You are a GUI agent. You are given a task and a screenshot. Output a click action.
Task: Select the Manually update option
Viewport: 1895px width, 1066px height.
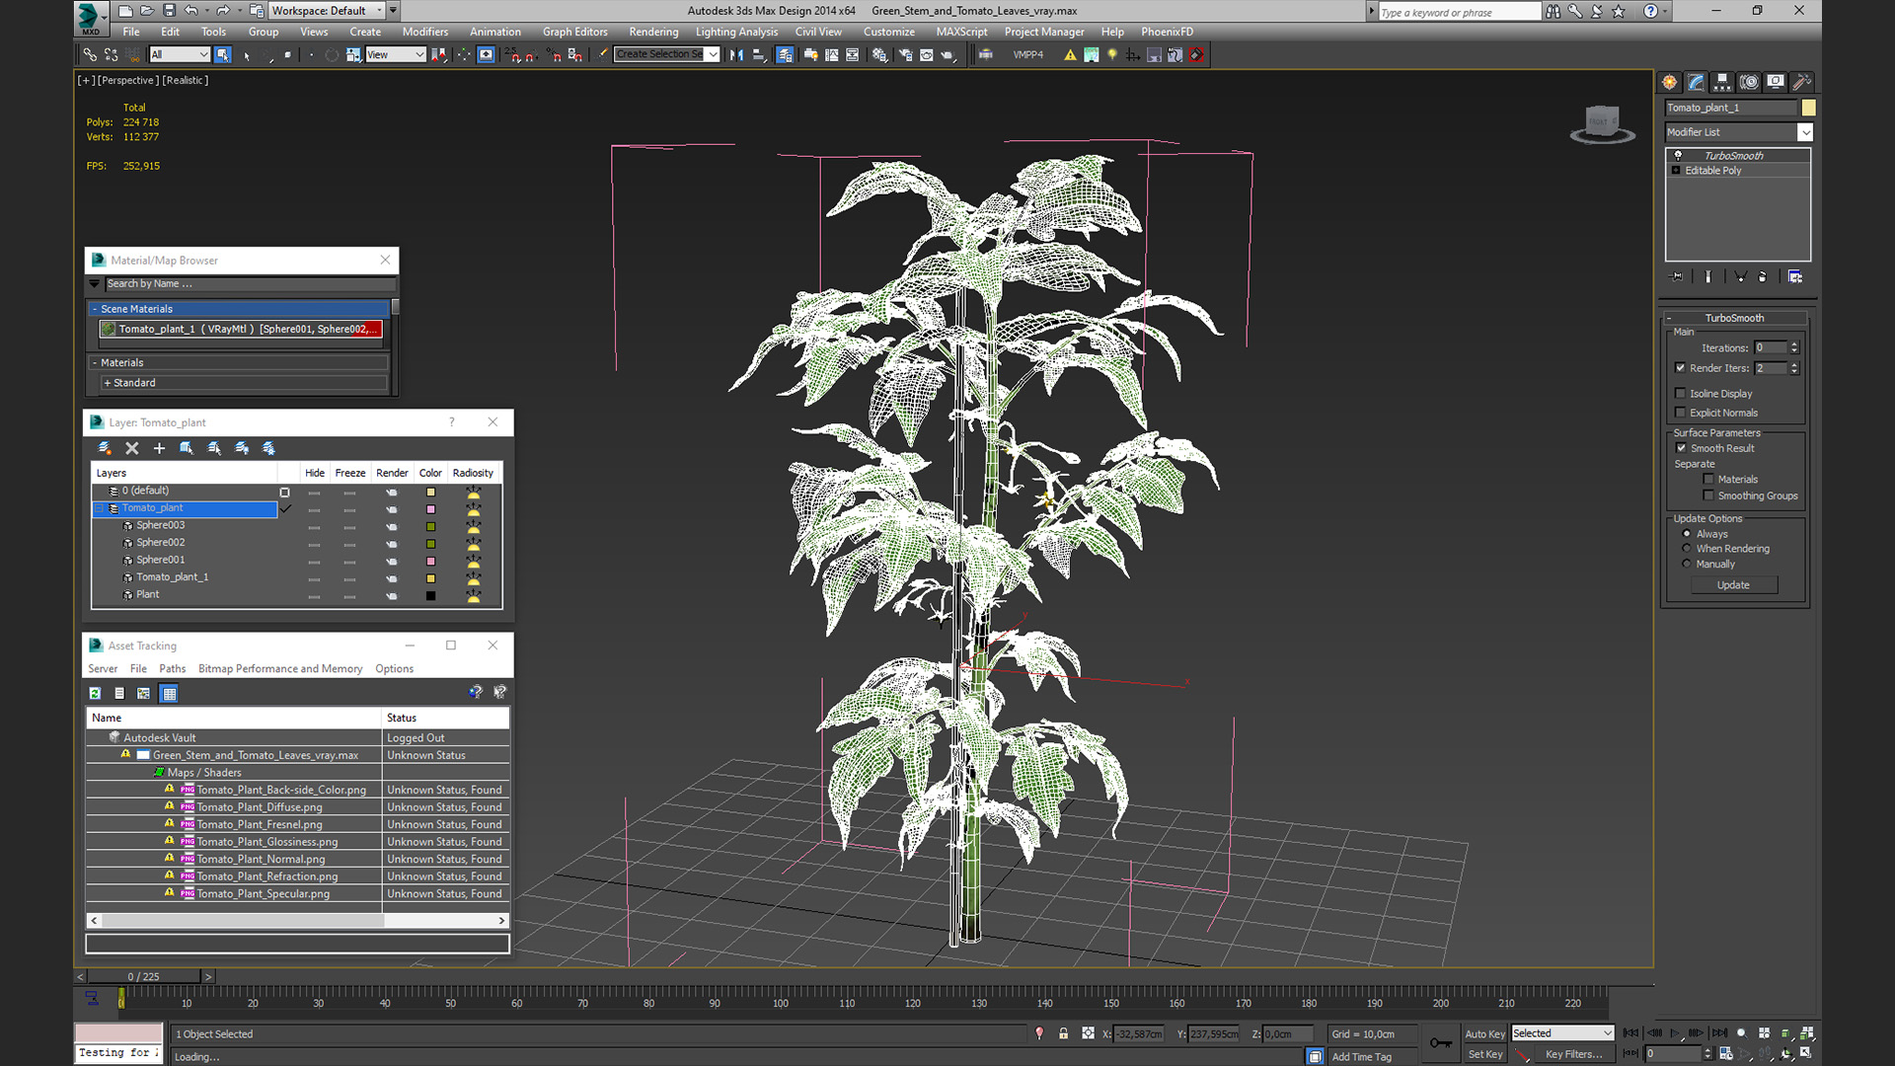(x=1687, y=565)
